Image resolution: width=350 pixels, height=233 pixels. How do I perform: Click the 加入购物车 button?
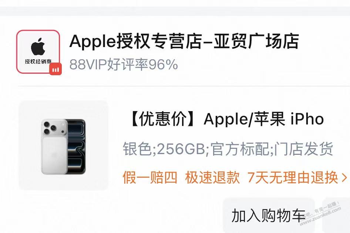click(269, 215)
